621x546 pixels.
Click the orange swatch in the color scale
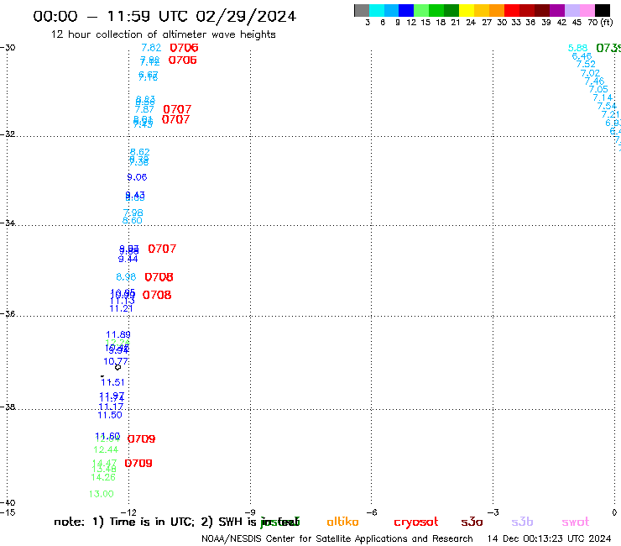tap(497, 11)
